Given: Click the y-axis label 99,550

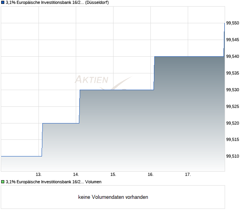Looking at the screenshot, I should point(232,23).
